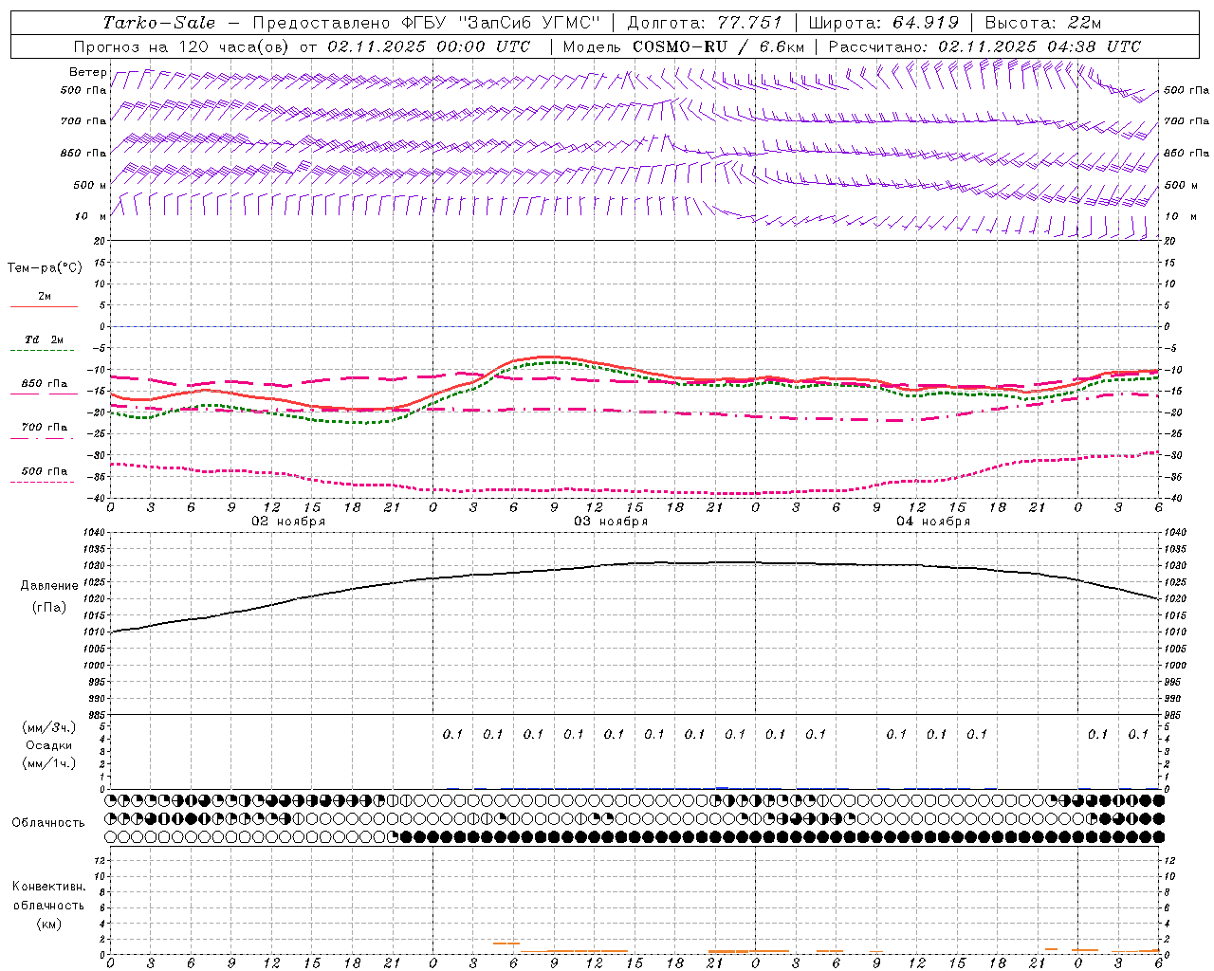Click Рассчитано: 02.11.2025 04:38 UTC

pyautogui.click(x=984, y=46)
